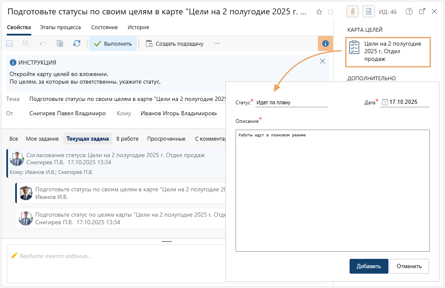Select the В работе filter tab
This screenshot has width=445, height=288.
pos(127,139)
